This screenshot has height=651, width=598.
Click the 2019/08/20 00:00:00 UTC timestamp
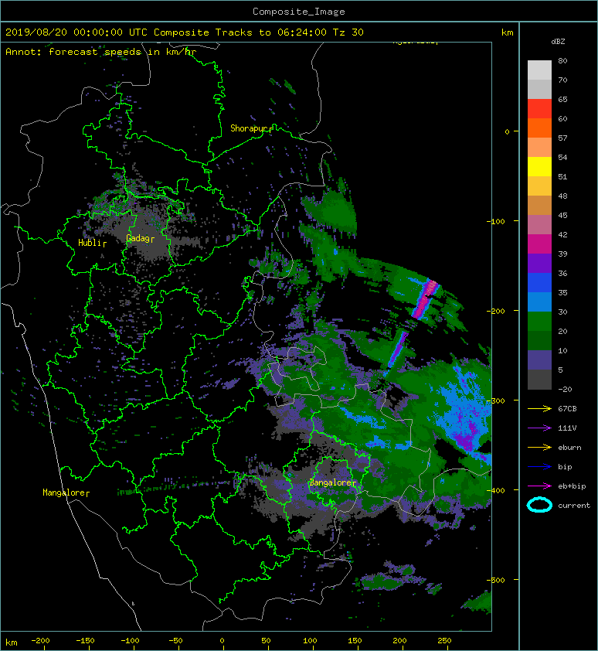76,32
